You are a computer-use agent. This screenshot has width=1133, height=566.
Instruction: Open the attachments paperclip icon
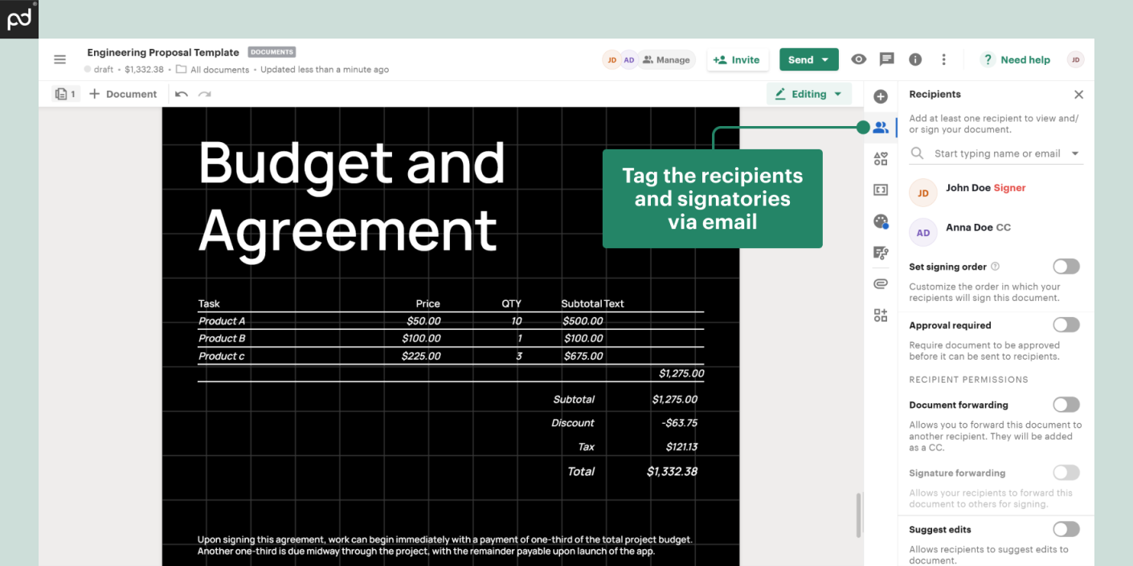pyautogui.click(x=881, y=283)
